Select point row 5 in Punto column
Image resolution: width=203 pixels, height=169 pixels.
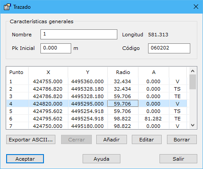[11, 111]
